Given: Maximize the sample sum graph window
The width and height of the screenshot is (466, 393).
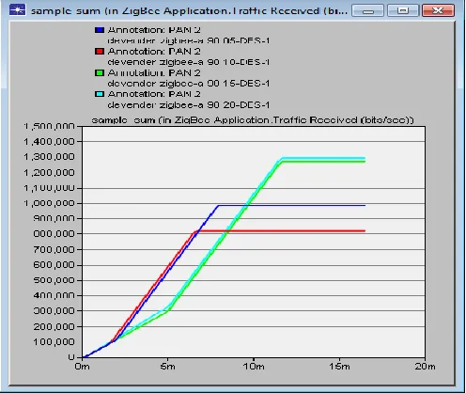Looking at the screenshot, I should [403, 10].
